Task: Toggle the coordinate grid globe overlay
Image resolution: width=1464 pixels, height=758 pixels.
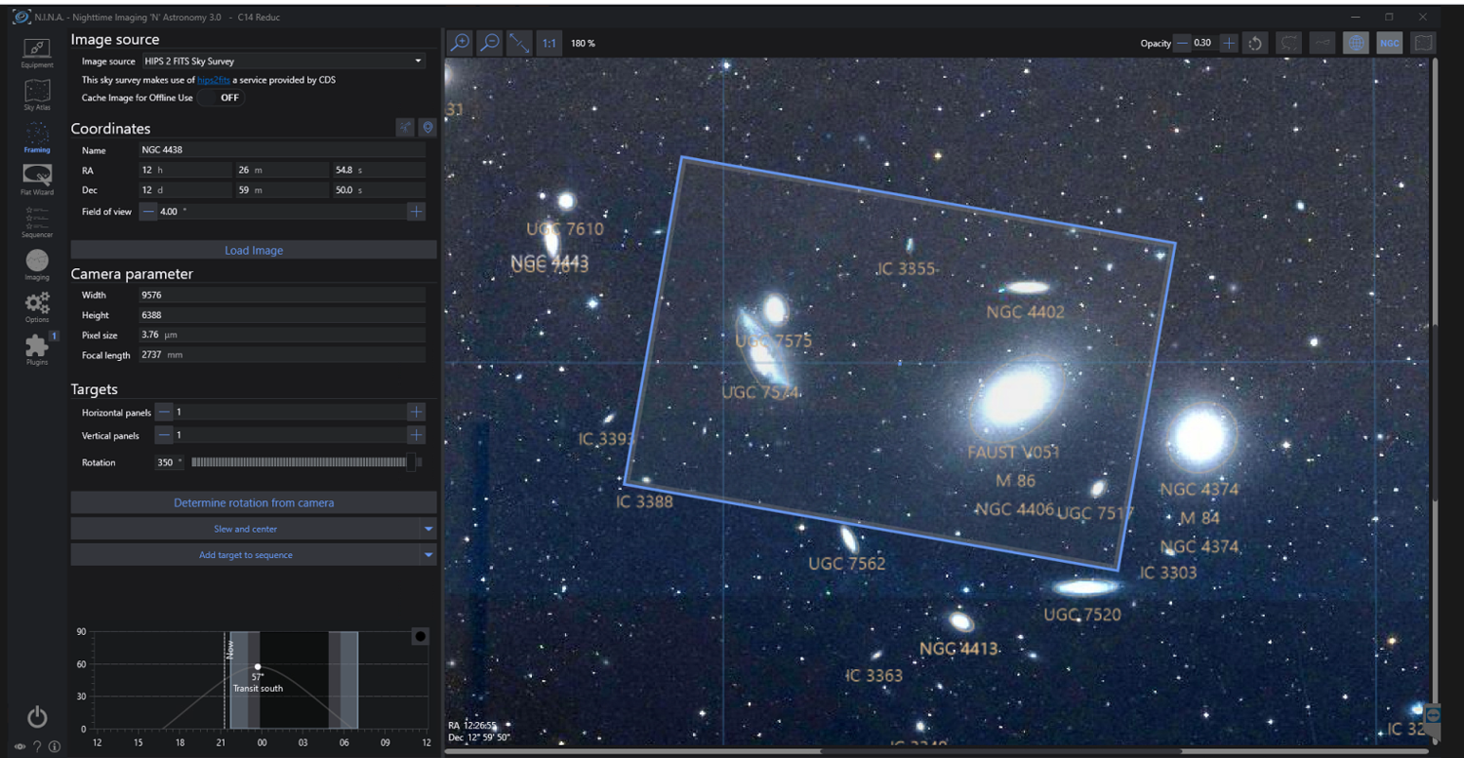Action: pyautogui.click(x=1356, y=43)
